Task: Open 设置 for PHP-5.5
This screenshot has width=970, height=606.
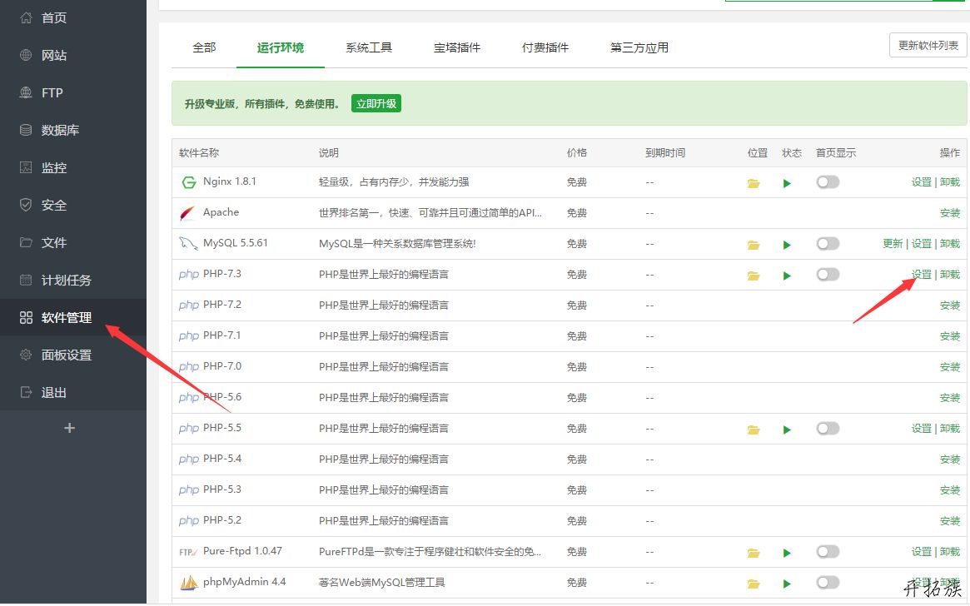Action: (x=921, y=429)
